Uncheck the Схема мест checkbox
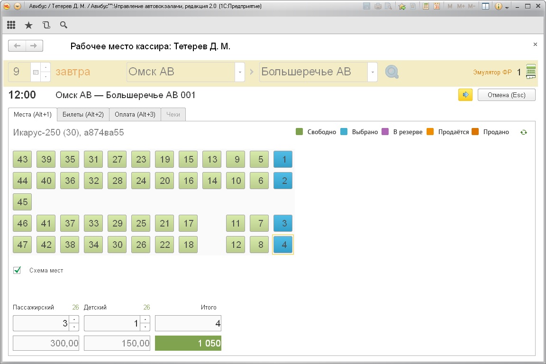 pos(18,270)
